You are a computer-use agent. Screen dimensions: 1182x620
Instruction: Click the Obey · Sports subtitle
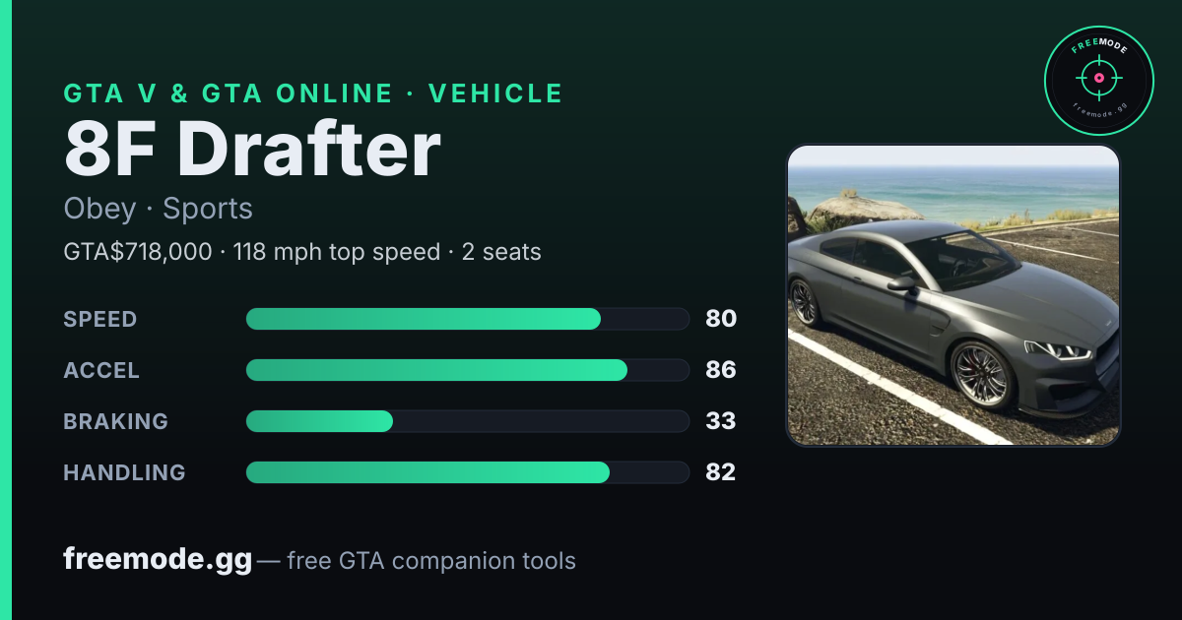point(159,209)
